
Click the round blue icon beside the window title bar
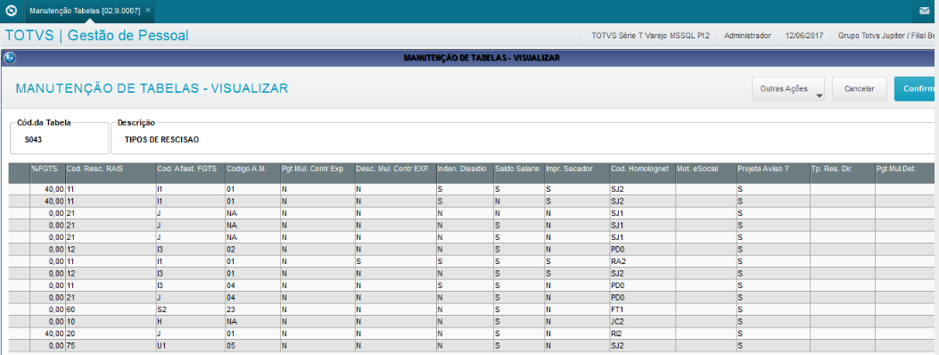[9, 58]
